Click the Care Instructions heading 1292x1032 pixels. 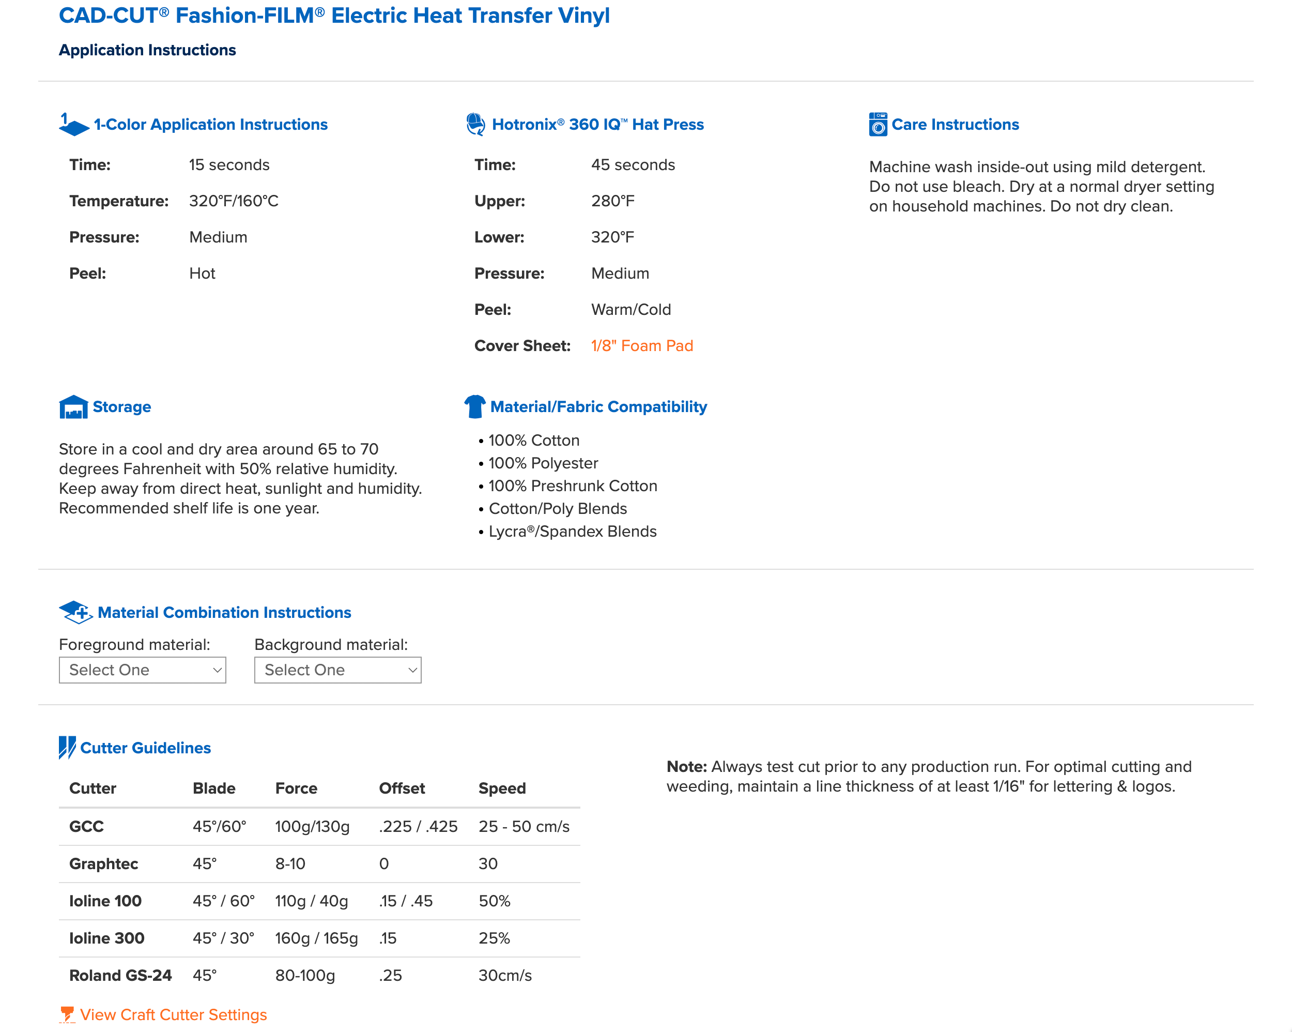click(955, 124)
